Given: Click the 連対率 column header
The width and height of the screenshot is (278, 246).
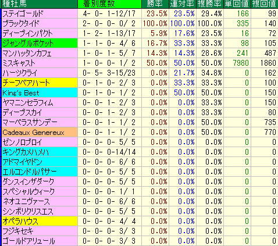Looking at the screenshot, I should point(183,4).
